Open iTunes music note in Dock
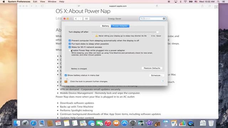Viewport: 228px width, 128px height. point(108,123)
